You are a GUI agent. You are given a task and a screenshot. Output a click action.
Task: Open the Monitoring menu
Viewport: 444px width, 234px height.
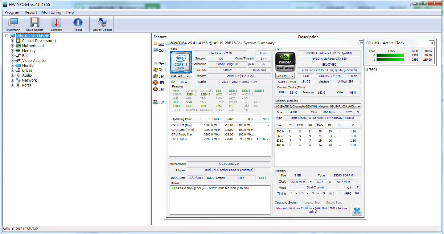pos(51,12)
